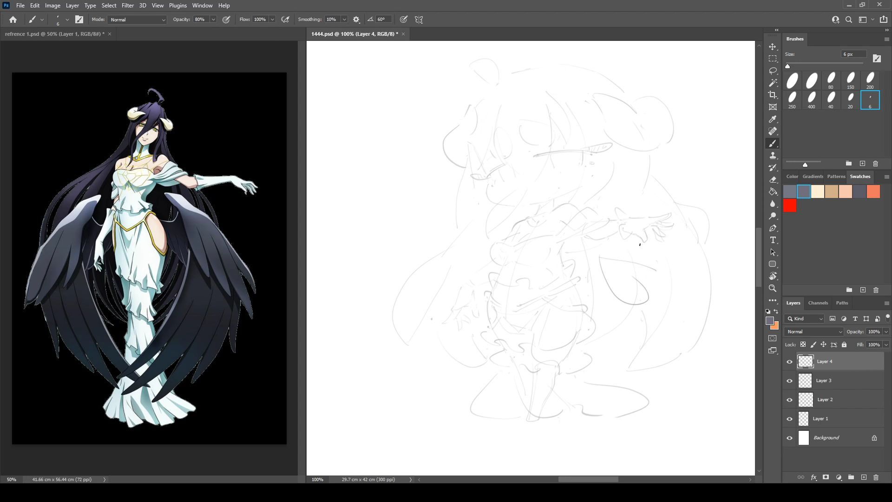Select the Zoom tool in toolbar
The height and width of the screenshot is (502, 892).
(x=773, y=289)
